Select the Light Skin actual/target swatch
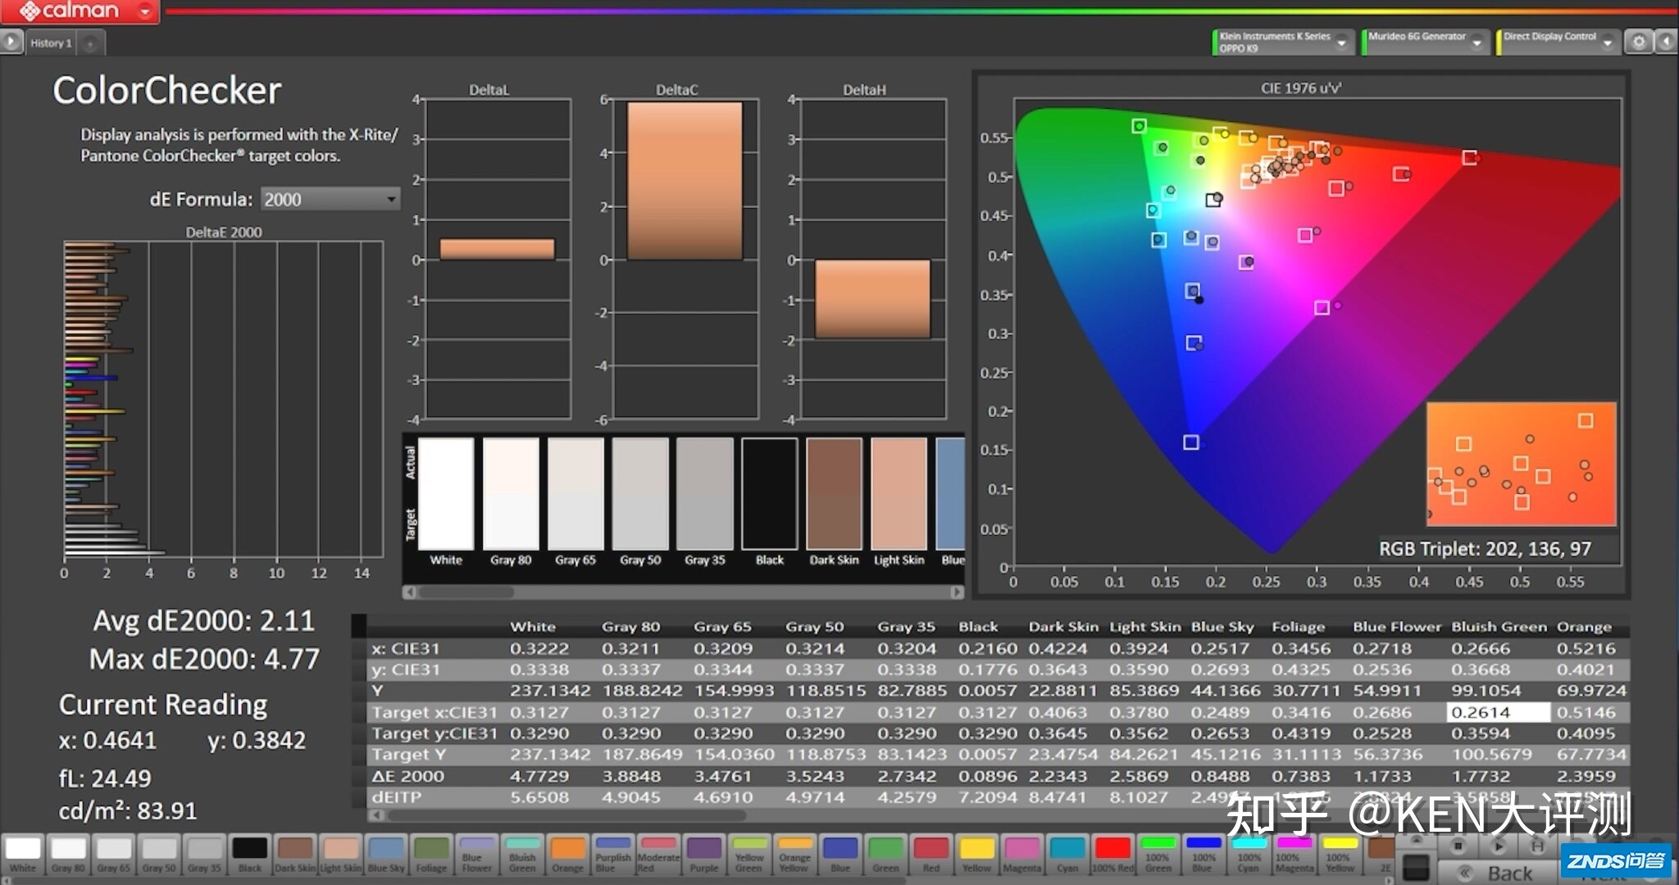The image size is (1679, 885). point(899,493)
